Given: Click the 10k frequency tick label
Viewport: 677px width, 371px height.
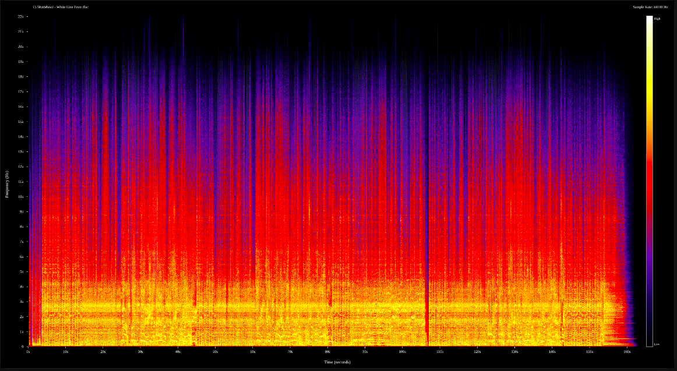Looking at the screenshot, I should coord(22,196).
